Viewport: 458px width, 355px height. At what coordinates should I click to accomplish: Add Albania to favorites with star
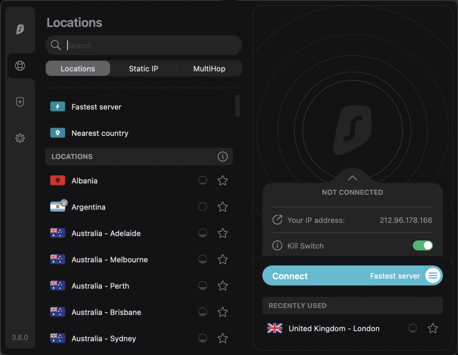(222, 181)
